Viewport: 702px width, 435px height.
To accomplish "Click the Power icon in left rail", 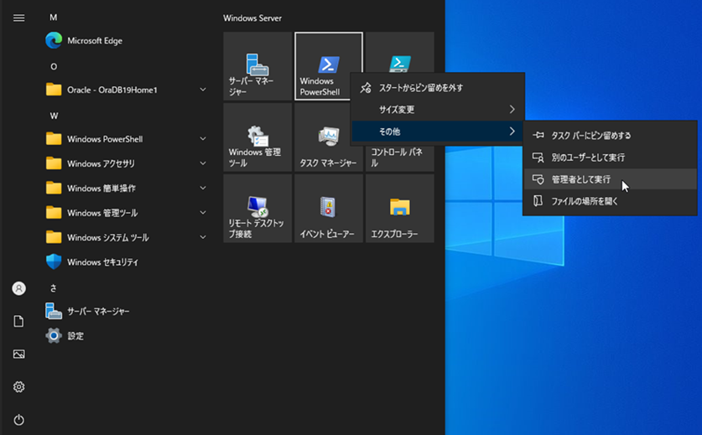I will pos(18,420).
